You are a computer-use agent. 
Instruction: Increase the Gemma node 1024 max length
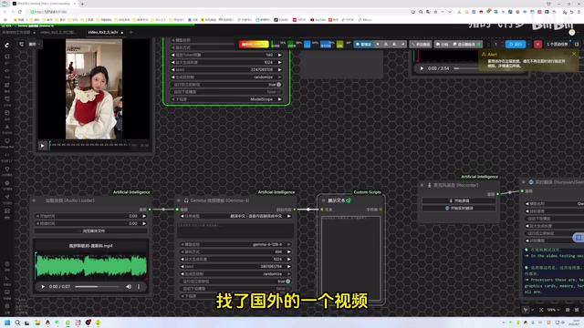288,259
